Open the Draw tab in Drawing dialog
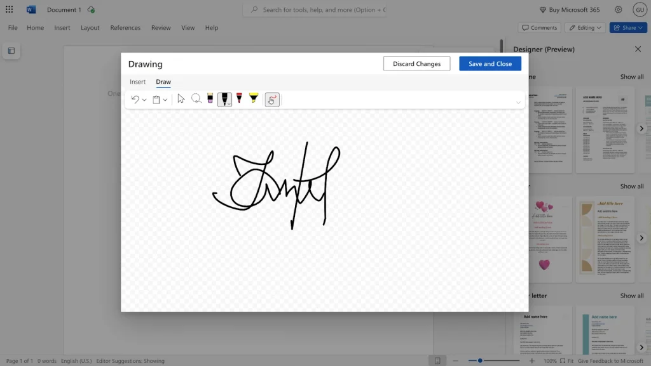The image size is (651, 366). pyautogui.click(x=163, y=82)
